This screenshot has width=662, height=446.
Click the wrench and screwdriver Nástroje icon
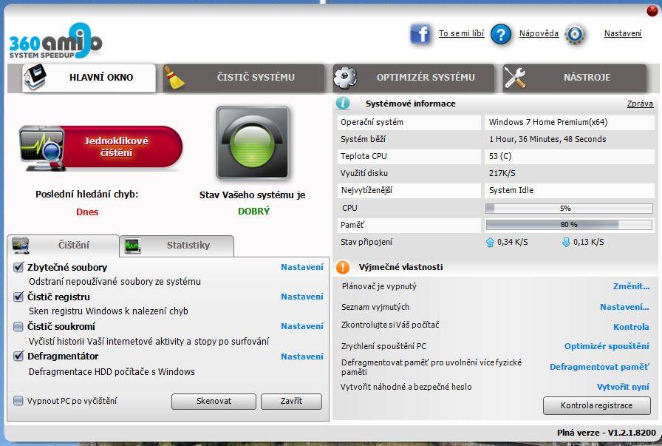point(515,78)
